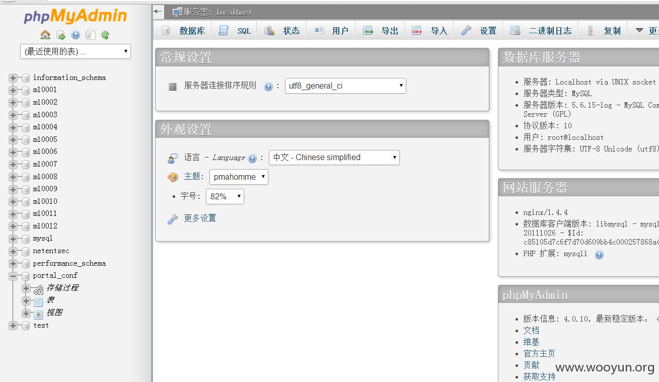
Task: Click the 更多设置 link
Action: coord(200,218)
